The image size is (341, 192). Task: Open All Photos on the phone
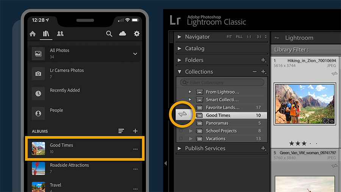click(x=85, y=54)
